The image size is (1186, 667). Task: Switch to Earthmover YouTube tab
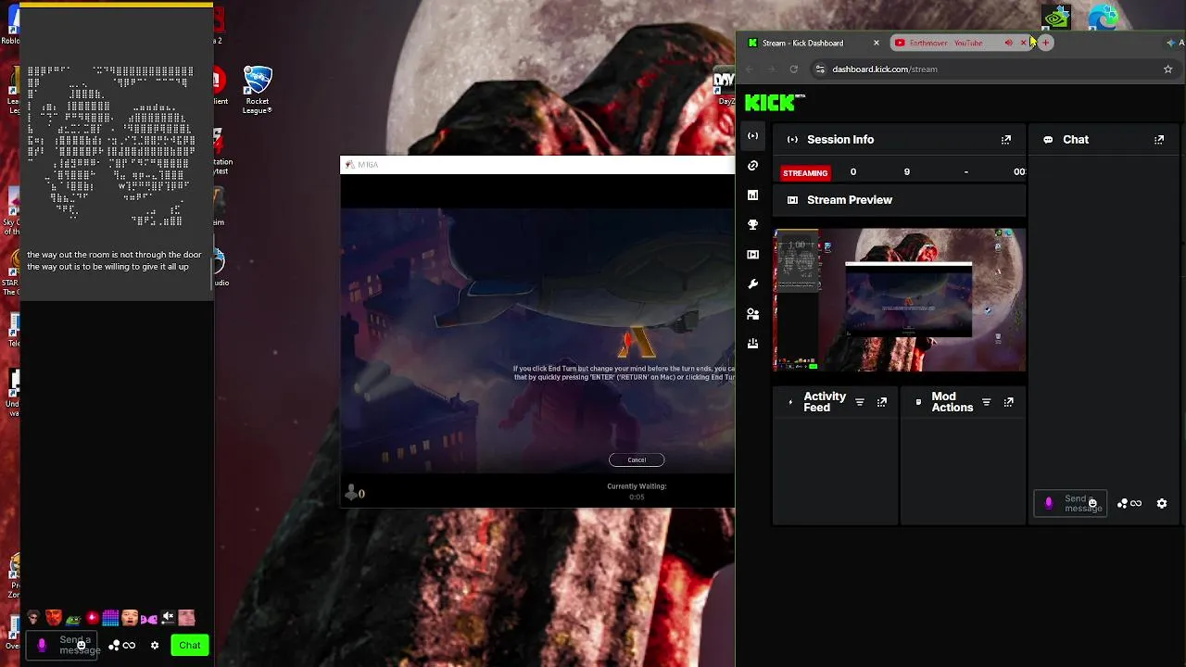(x=945, y=43)
